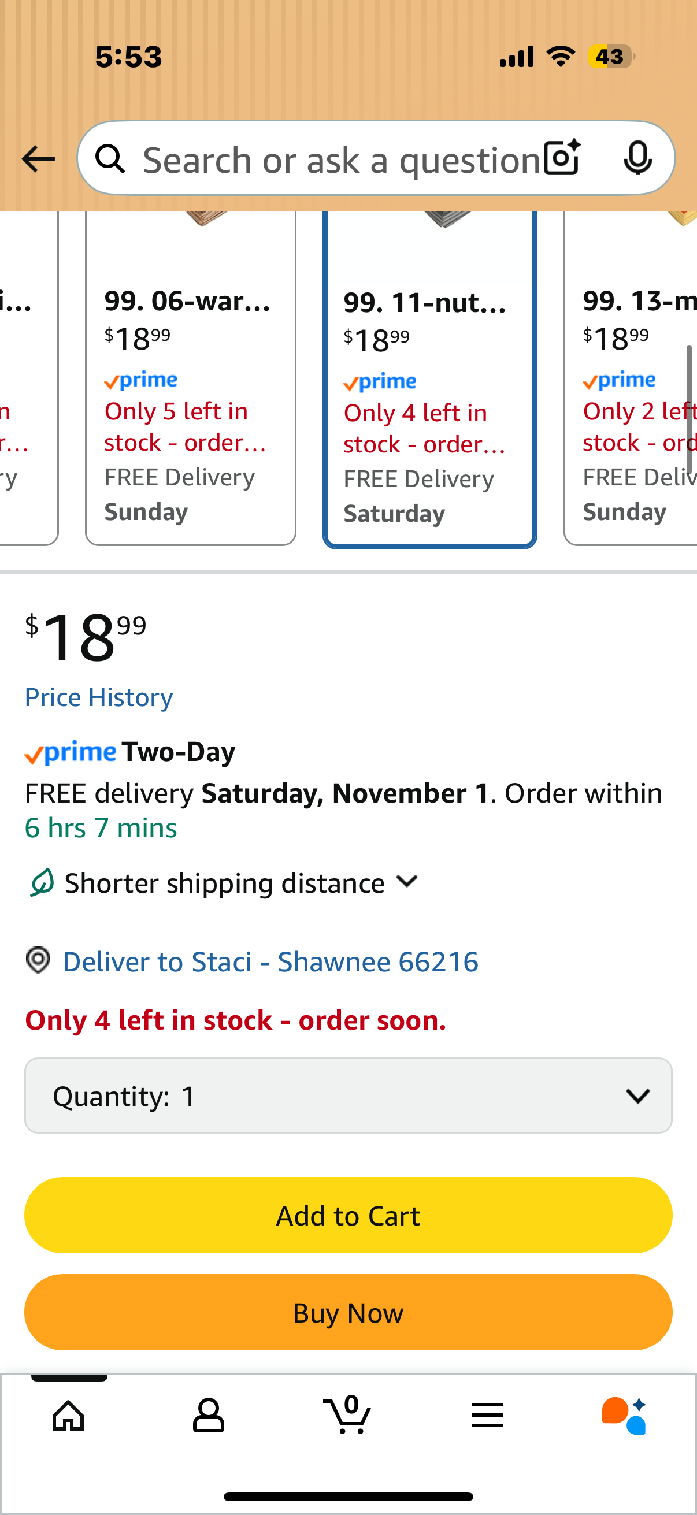Screen dimensions: 697x1515
Task: Change delivery address Staci - Shawnee 66216
Action: pos(270,961)
